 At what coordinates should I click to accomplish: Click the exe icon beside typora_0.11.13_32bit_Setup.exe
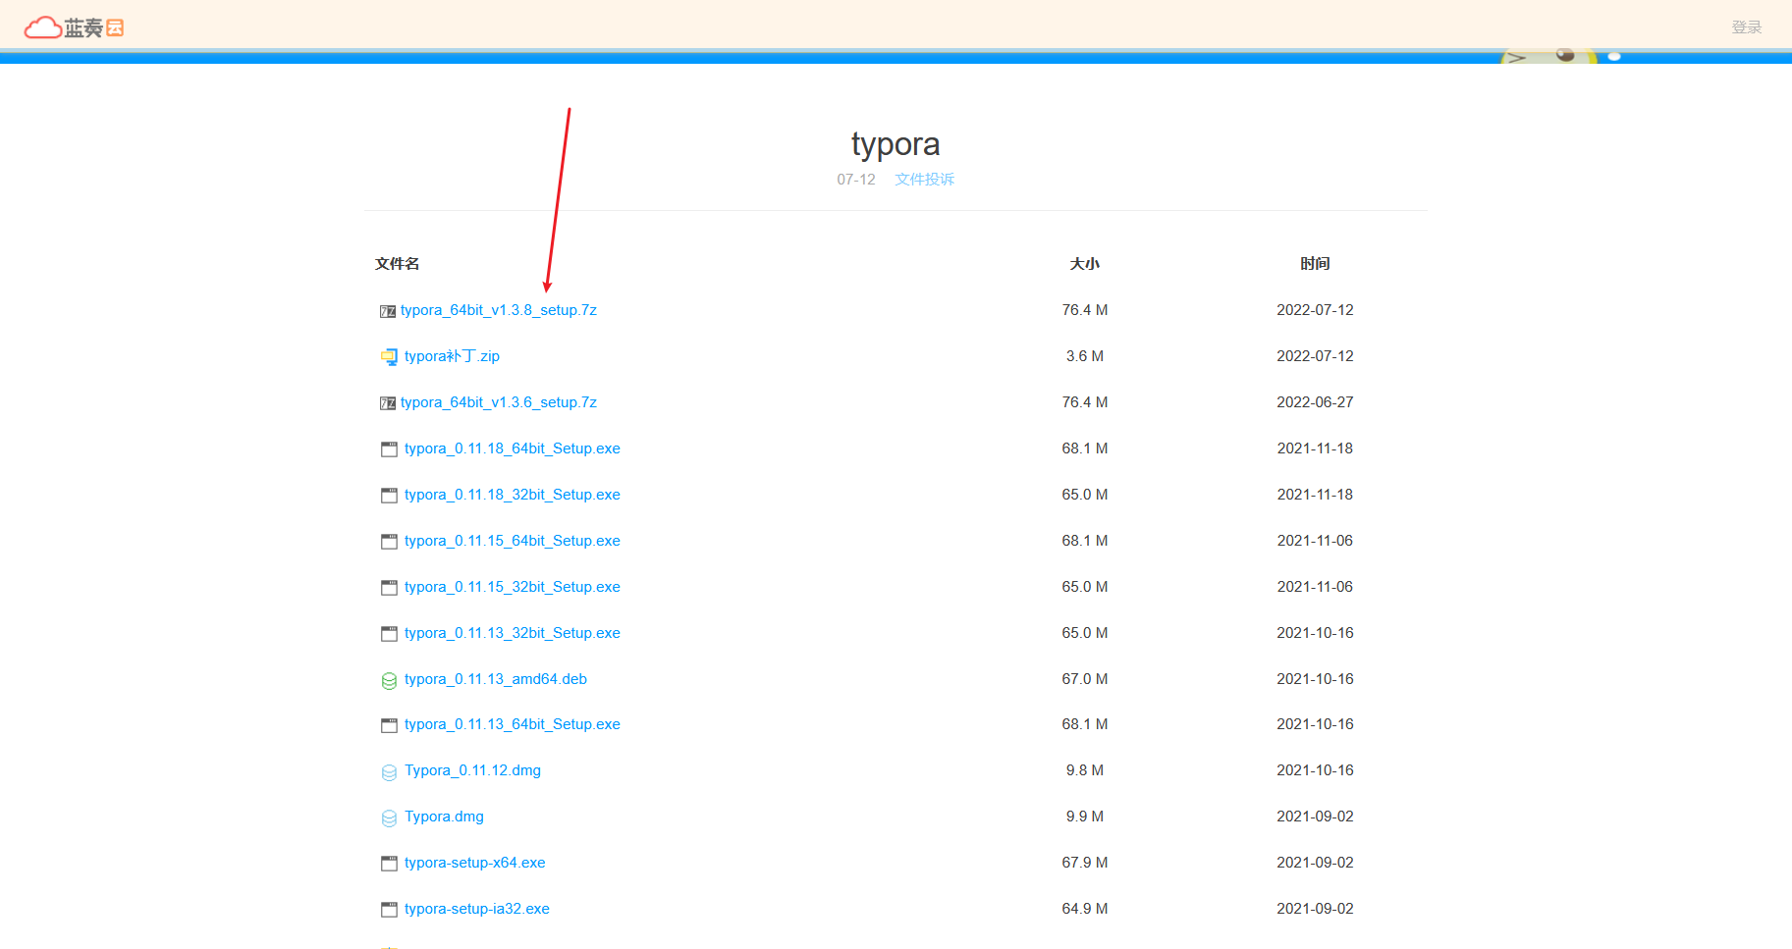point(390,634)
